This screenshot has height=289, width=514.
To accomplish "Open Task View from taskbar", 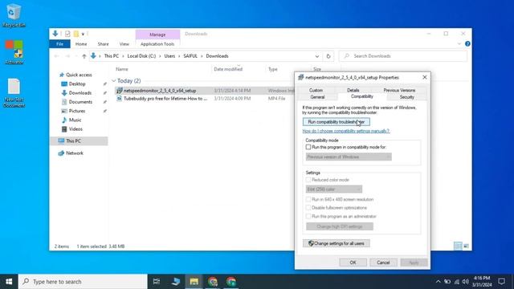I will pyautogui.click(x=157, y=282).
